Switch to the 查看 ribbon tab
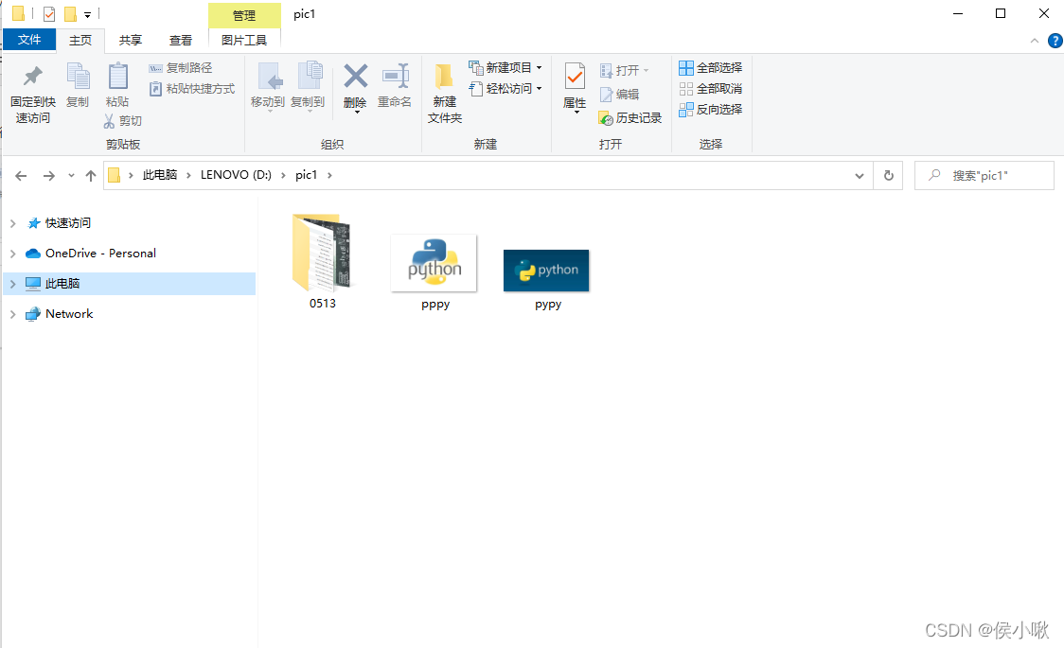 pyautogui.click(x=181, y=40)
